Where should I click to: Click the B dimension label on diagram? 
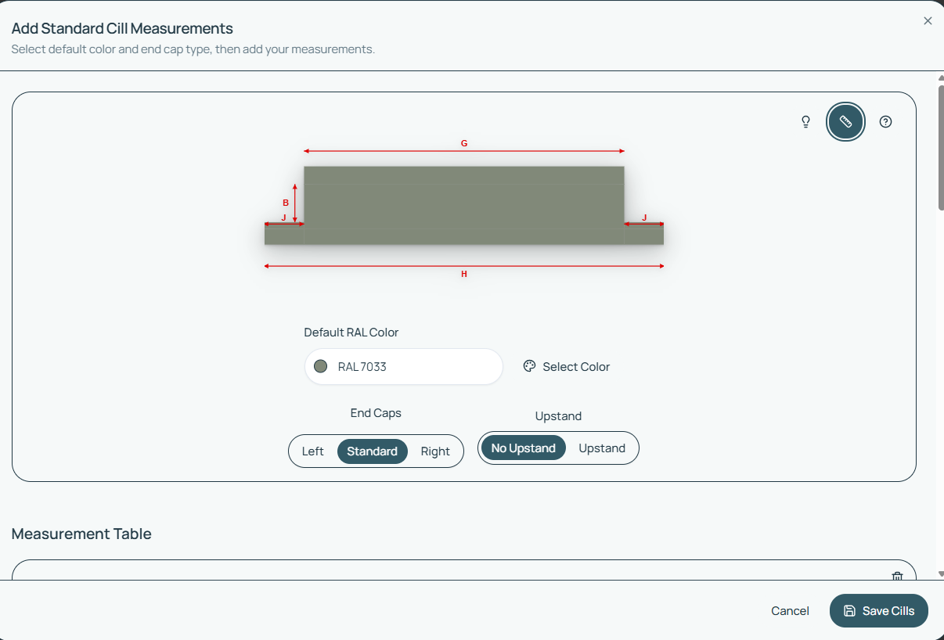tap(286, 203)
